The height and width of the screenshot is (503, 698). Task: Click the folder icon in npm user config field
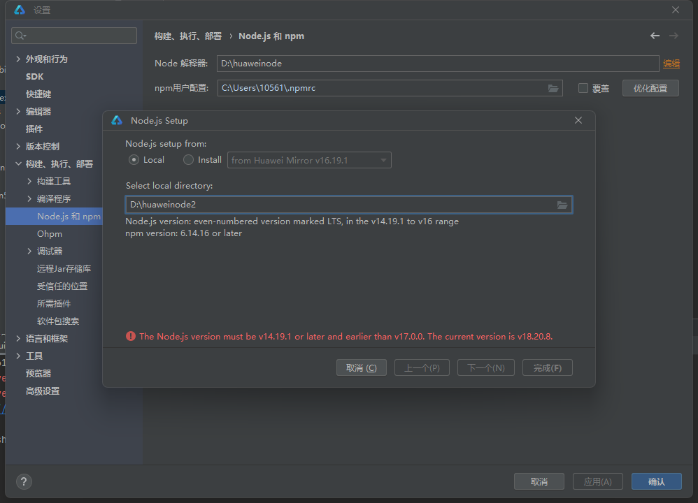(553, 88)
